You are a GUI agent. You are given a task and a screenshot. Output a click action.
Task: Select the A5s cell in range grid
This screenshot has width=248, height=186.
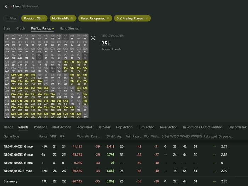click(66, 37)
